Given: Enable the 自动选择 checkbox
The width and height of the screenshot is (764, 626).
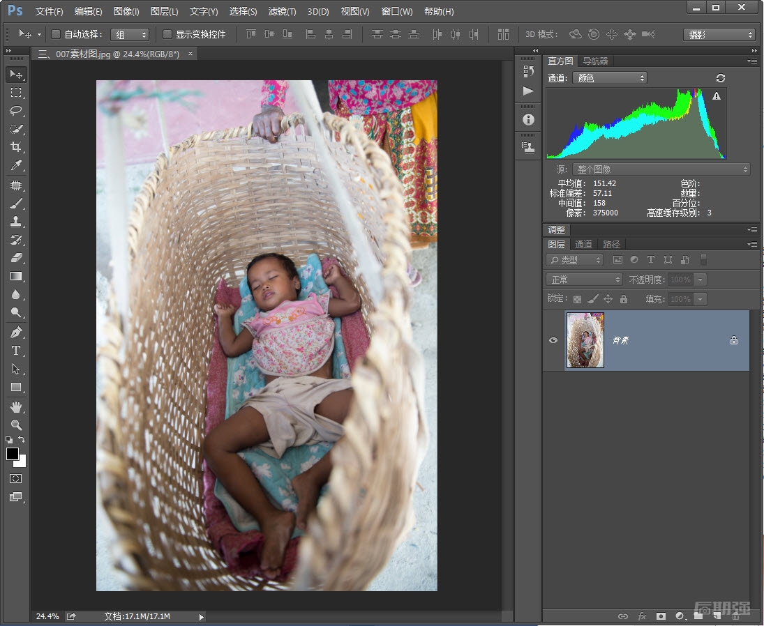Looking at the screenshot, I should 56,34.
